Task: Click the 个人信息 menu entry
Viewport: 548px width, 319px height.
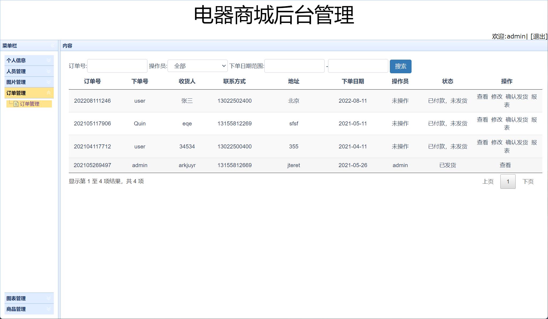Action: pyautogui.click(x=16, y=60)
